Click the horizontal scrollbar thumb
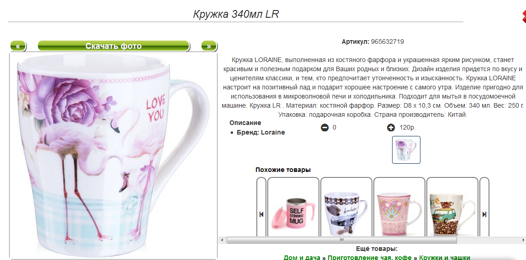 pos(341,240)
